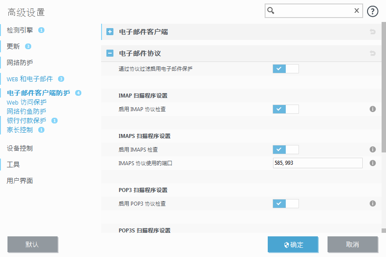Image resolution: width=386 pixels, height=257 pixels.
Task: Click the info icon next to 启用 POP3 协议检查
Action: point(372,203)
